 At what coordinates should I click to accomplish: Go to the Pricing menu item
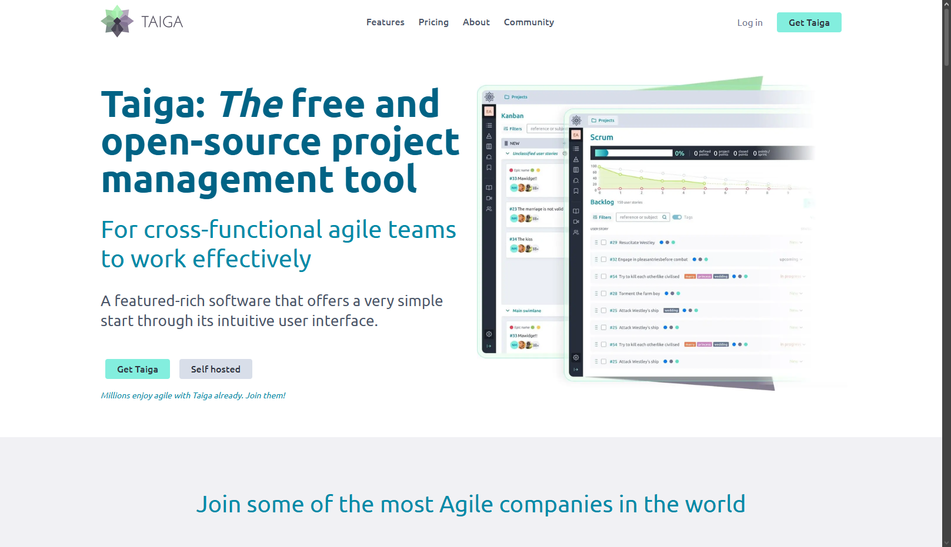pos(433,22)
